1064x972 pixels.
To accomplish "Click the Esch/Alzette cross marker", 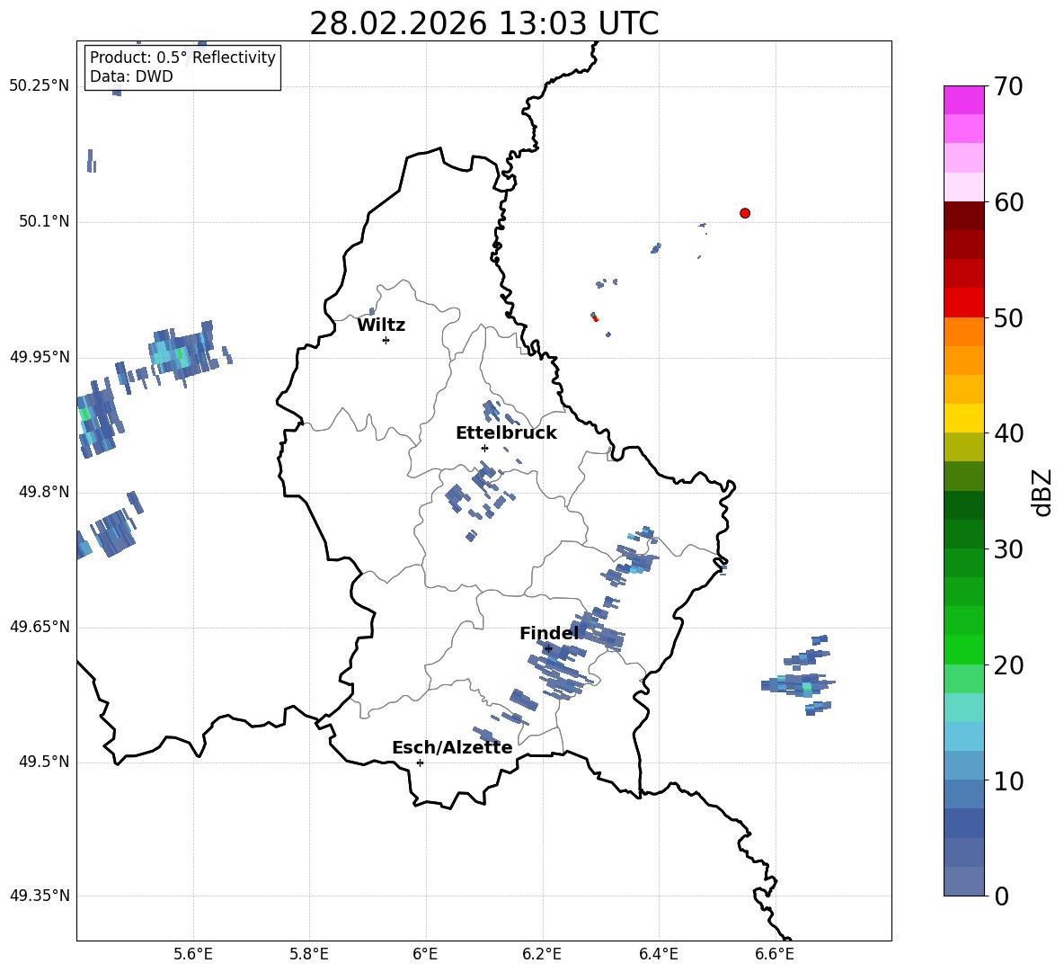I will tap(420, 762).
